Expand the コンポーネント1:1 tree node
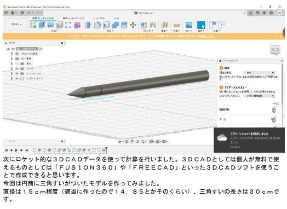Image resolution: width=287 pixels, height=209 pixels. click(12, 78)
